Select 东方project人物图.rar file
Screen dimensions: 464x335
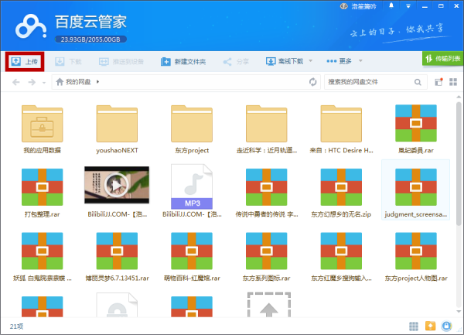pyautogui.click(x=416, y=257)
